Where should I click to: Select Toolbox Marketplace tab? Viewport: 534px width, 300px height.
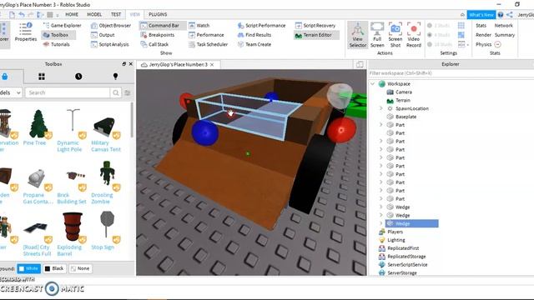5,77
